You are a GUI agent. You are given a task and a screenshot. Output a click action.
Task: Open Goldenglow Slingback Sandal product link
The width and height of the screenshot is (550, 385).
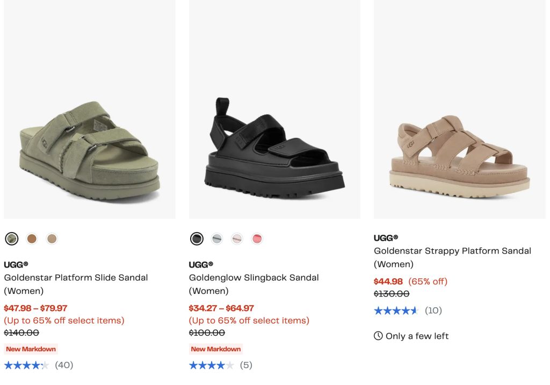coord(254,278)
